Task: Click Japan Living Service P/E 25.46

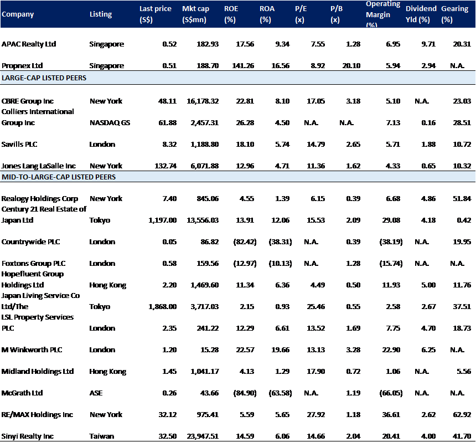Action: pos(315,306)
